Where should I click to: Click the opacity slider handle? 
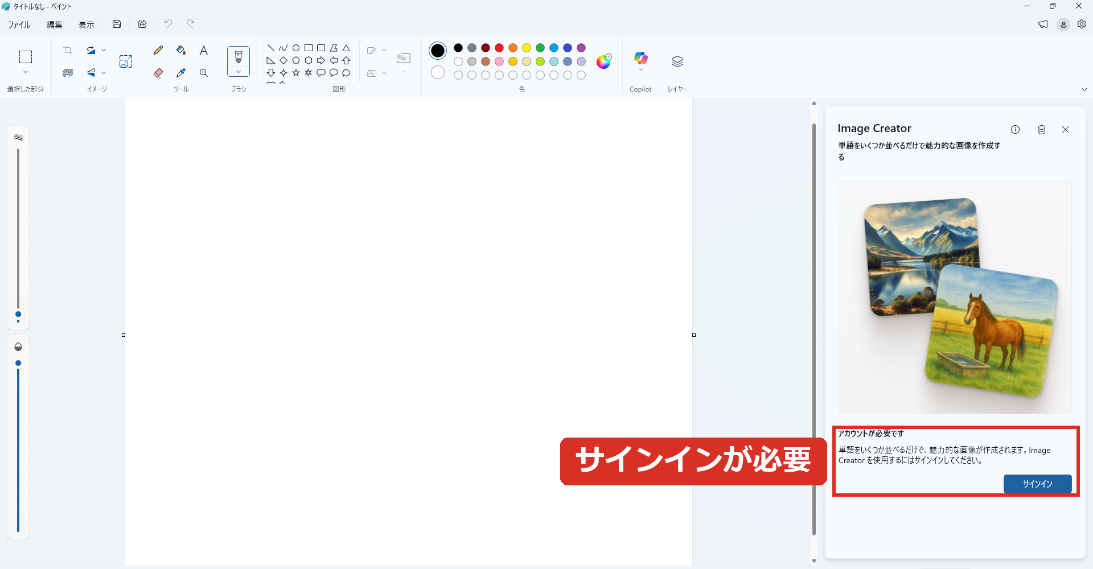pos(18,363)
